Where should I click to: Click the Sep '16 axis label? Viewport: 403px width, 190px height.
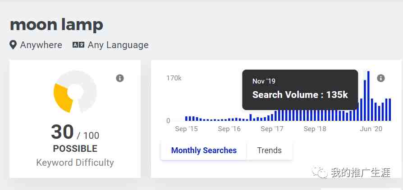pyautogui.click(x=229, y=129)
